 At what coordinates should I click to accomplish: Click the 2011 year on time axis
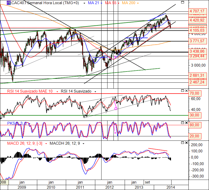pos(80,187)
